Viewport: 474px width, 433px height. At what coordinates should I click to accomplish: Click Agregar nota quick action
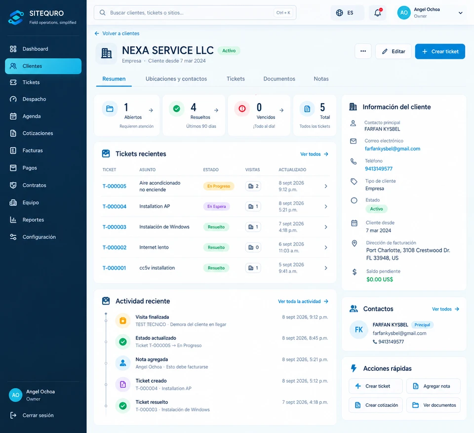[x=433, y=386]
